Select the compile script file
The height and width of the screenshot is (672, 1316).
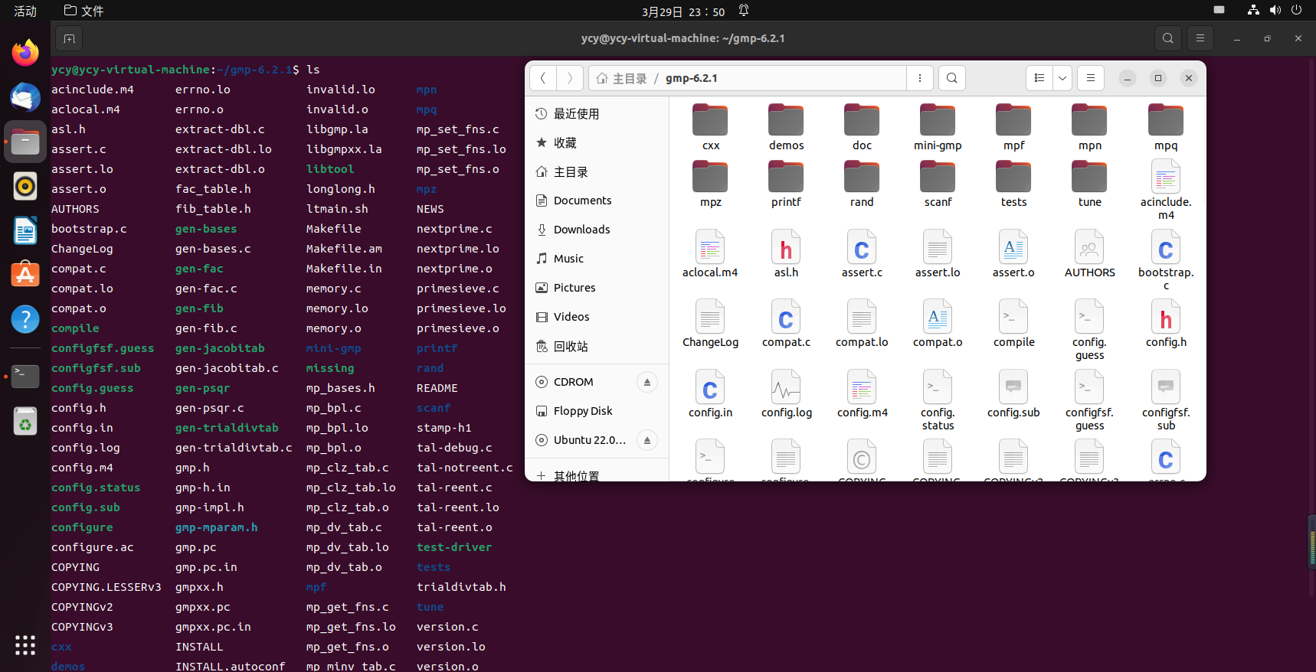click(1013, 324)
